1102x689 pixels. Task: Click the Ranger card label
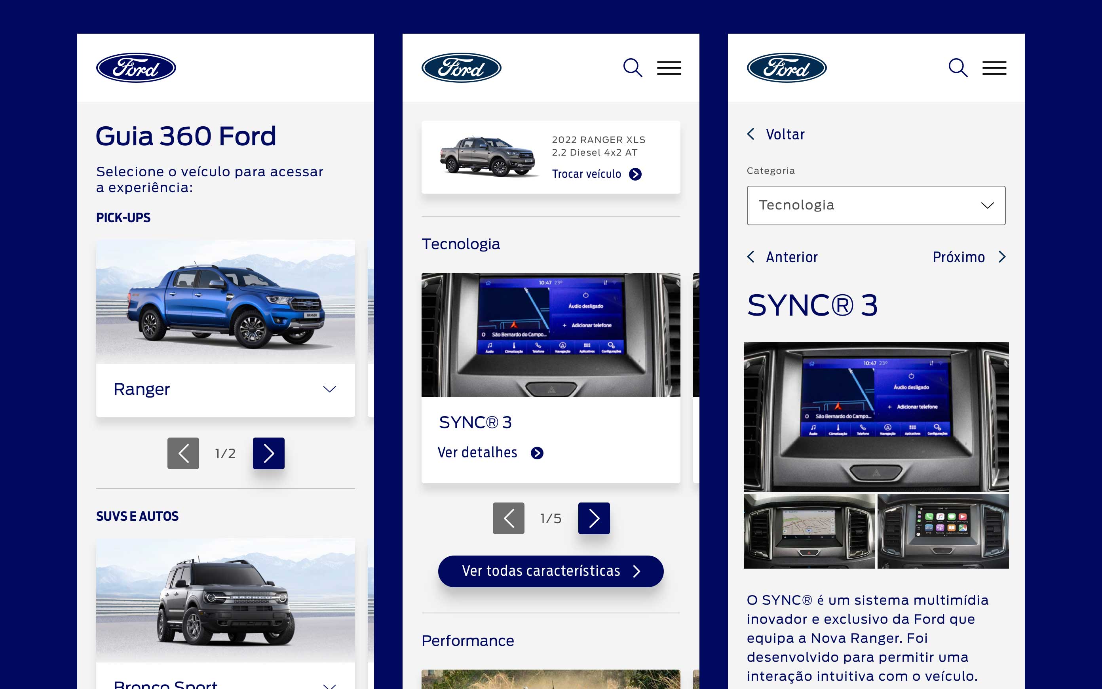click(x=142, y=389)
